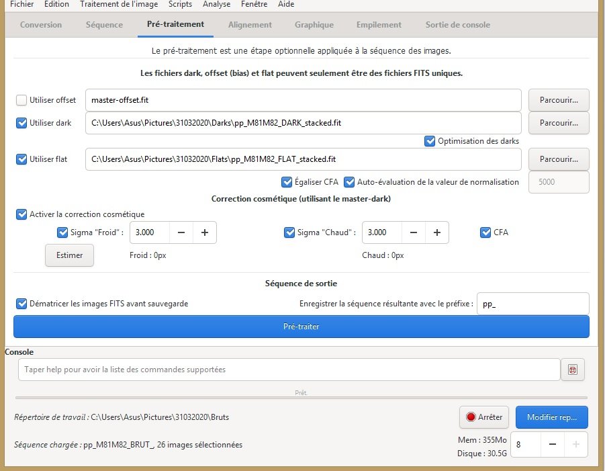Click the offset file path field
Viewport: 605px width, 471px height.
pyautogui.click(x=304, y=100)
